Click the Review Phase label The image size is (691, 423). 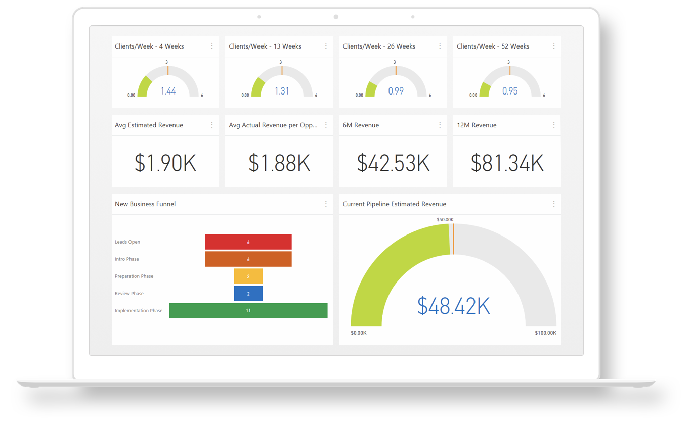[x=129, y=294]
